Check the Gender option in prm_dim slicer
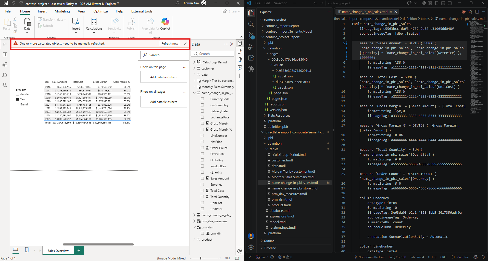 click(x=18, y=94)
